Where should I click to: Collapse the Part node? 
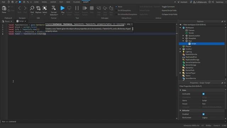click(183, 41)
